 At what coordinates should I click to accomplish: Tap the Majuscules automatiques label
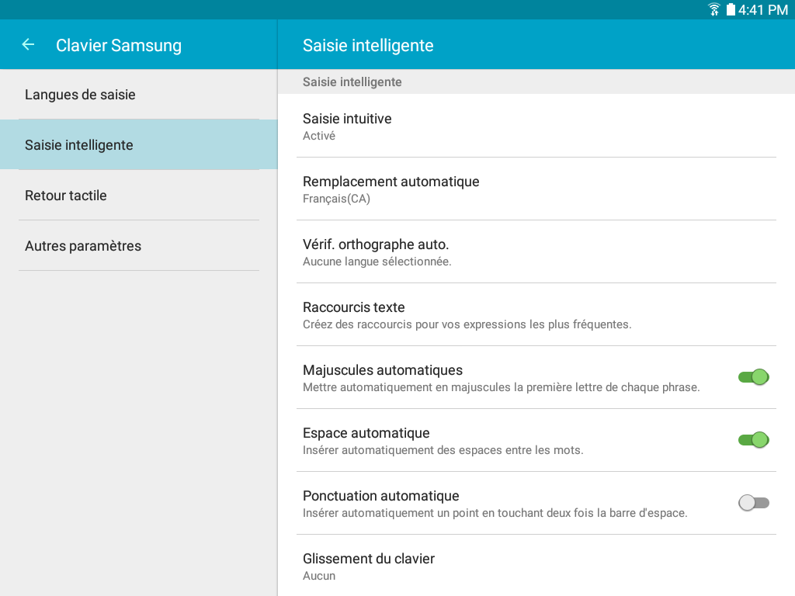(x=383, y=370)
